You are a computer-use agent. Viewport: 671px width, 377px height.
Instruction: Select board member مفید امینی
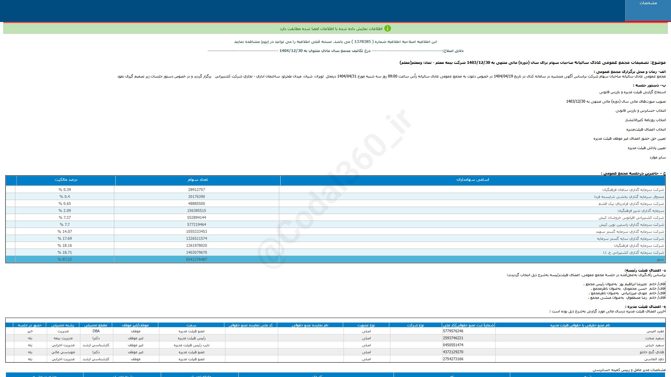coord(655,331)
